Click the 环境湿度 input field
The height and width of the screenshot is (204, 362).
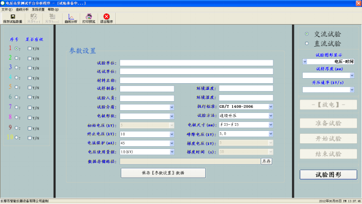click(246, 98)
